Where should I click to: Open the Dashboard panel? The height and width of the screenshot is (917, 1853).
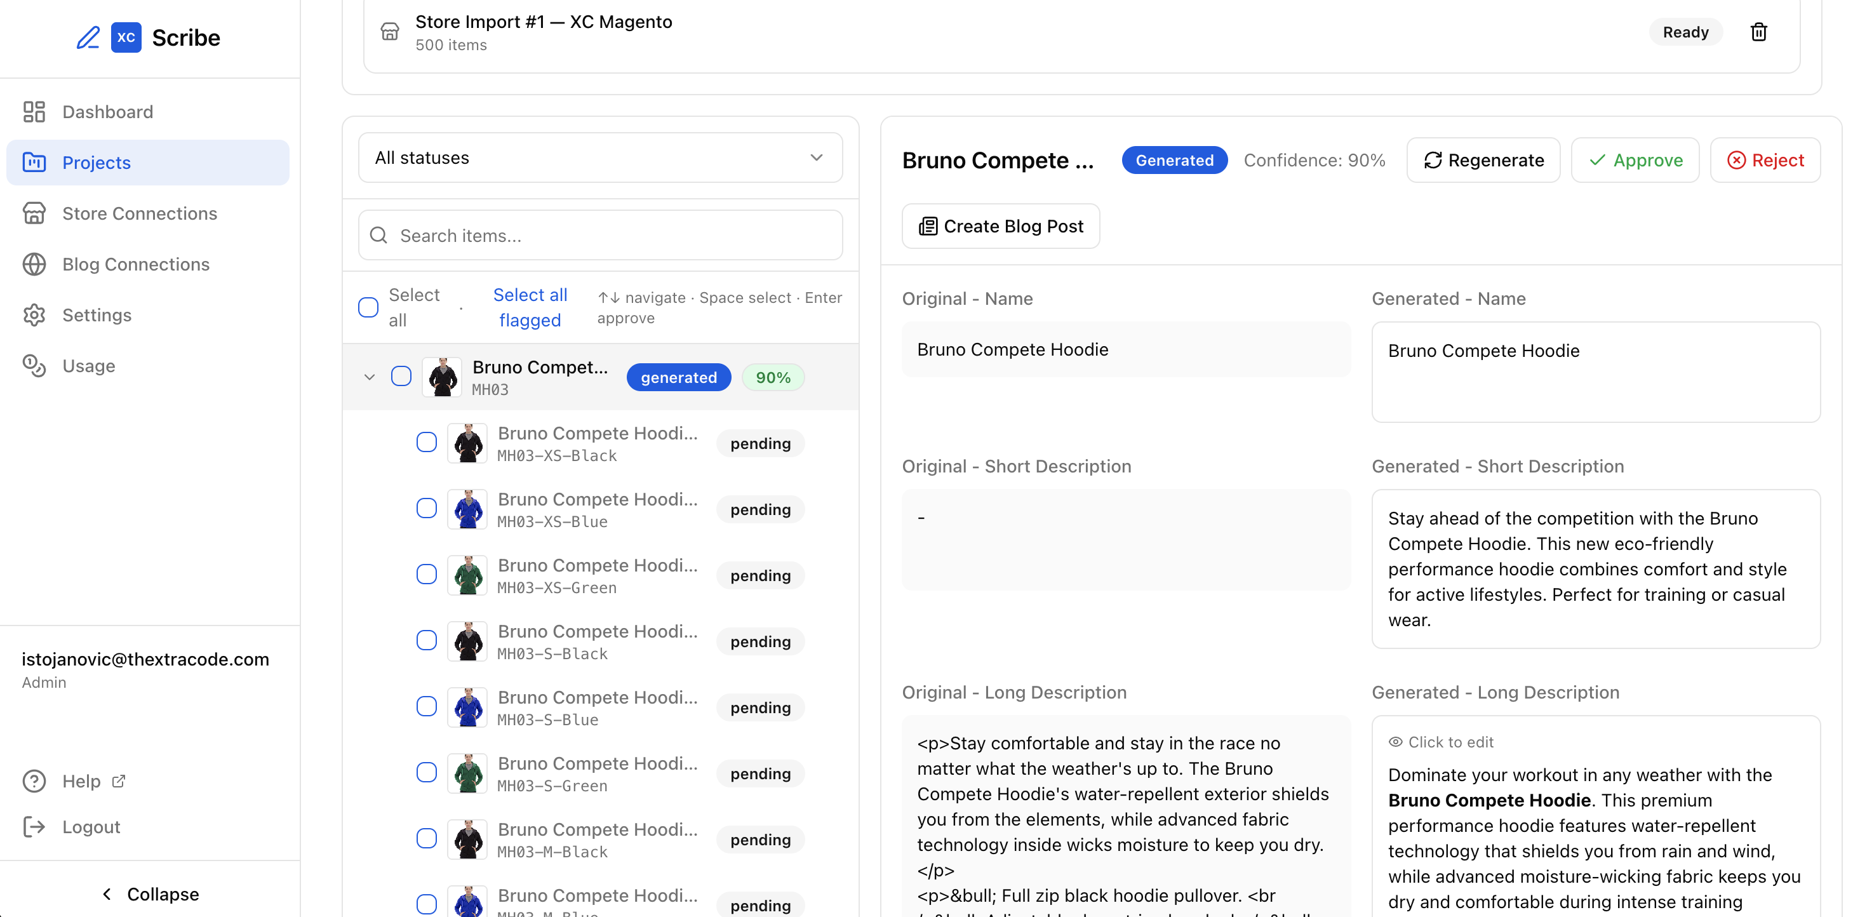(107, 112)
